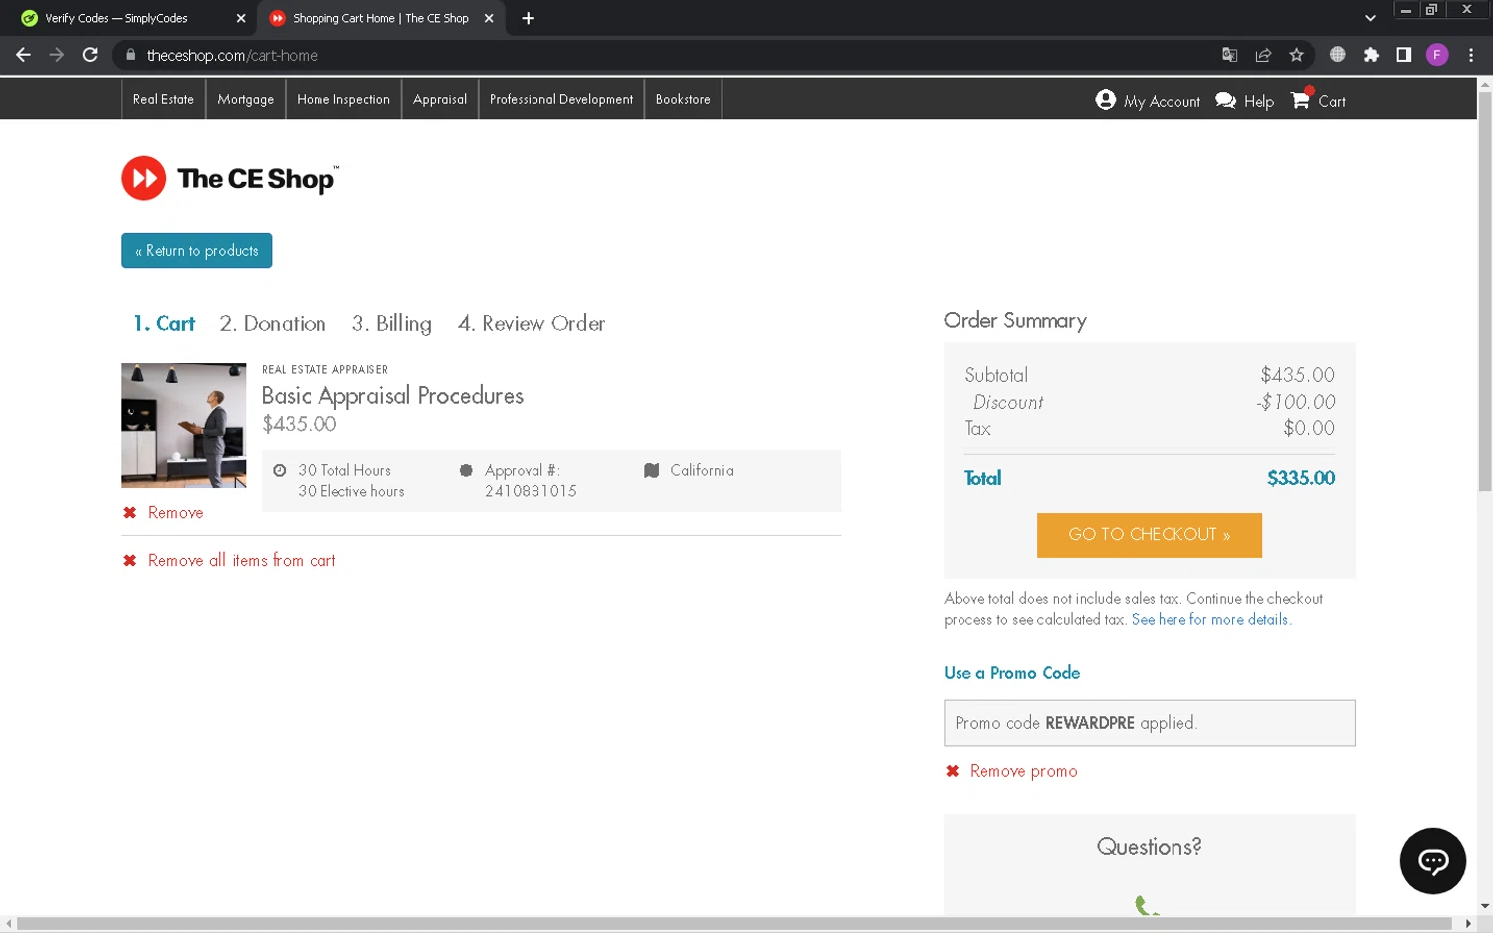Select the 1. Cart step
The width and height of the screenshot is (1493, 934).
point(164,323)
